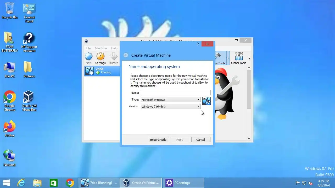Click the Name input field

[176, 93]
